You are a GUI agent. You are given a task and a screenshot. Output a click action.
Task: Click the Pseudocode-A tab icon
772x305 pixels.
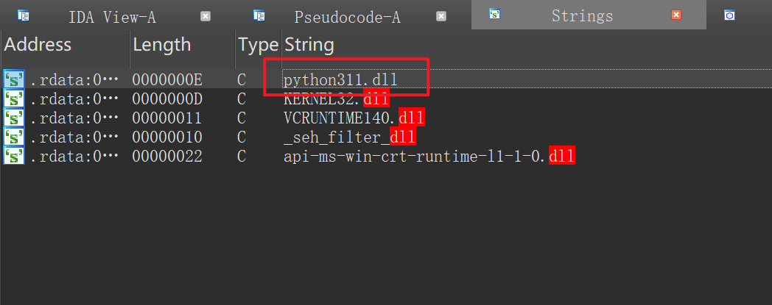[259, 15]
